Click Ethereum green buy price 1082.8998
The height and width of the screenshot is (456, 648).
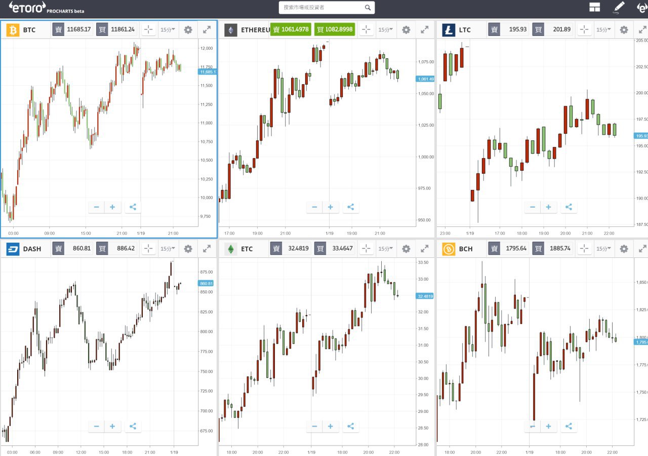pos(335,30)
